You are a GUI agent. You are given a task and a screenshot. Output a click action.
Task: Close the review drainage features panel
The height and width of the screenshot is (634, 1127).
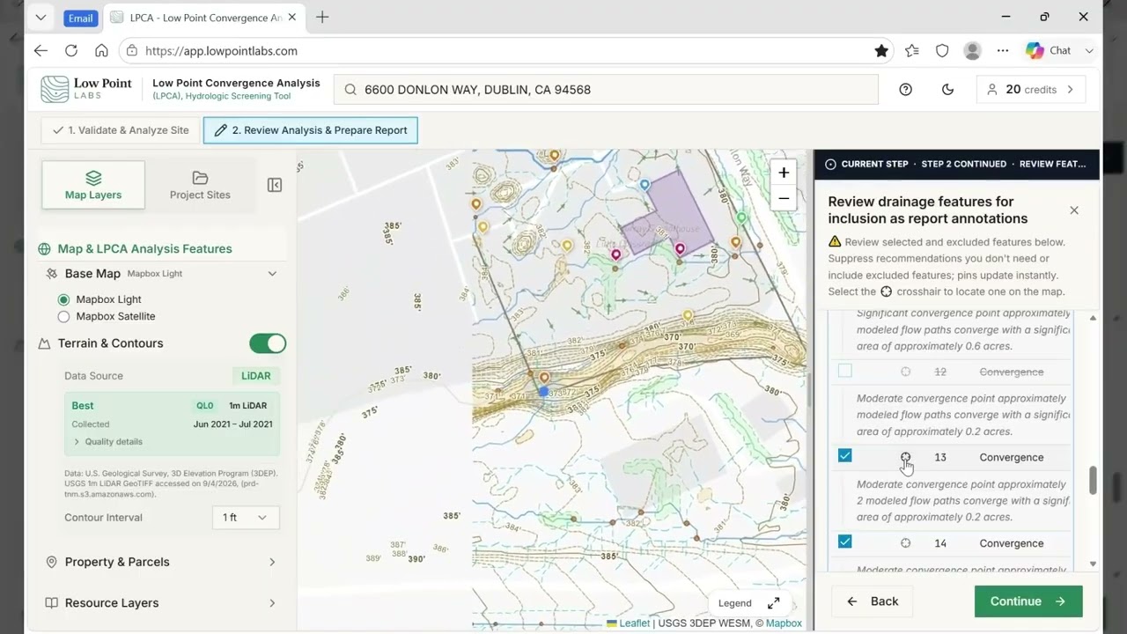coord(1074,210)
